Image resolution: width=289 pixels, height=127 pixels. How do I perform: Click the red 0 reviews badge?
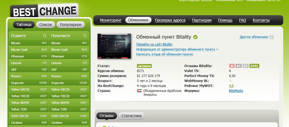[232, 66]
